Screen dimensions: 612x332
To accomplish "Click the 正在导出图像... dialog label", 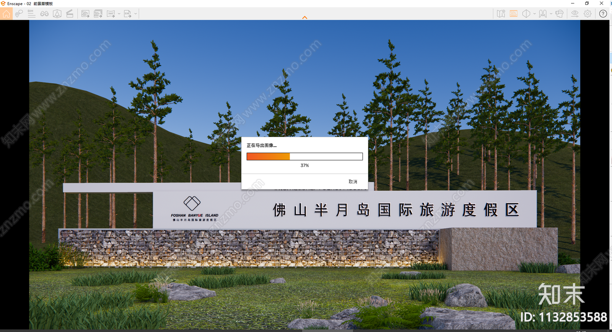I will [x=262, y=146].
